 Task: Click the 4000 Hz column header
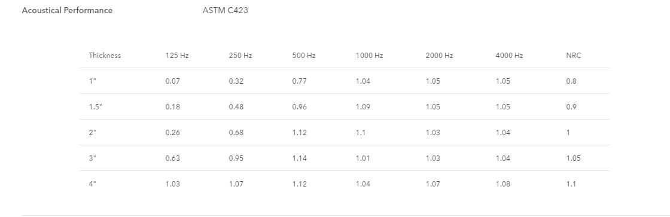509,56
